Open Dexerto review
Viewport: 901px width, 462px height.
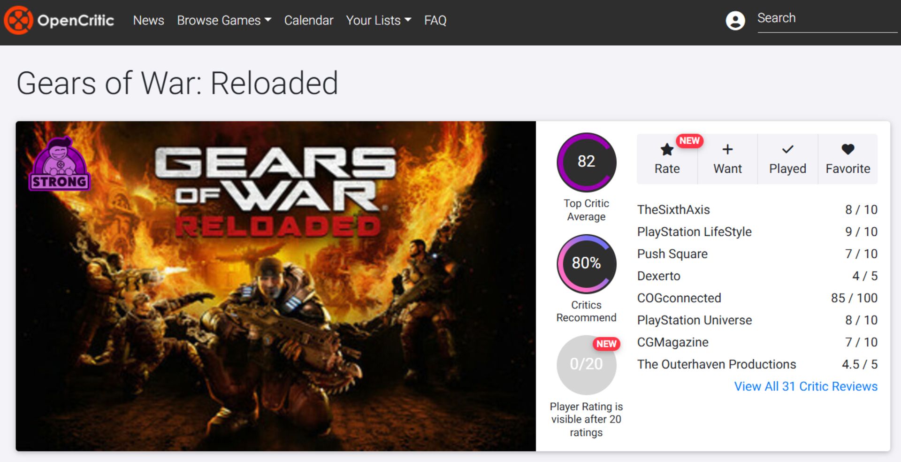(658, 276)
